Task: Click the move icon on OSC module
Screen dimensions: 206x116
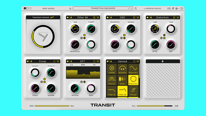Action: (x=111, y=18)
